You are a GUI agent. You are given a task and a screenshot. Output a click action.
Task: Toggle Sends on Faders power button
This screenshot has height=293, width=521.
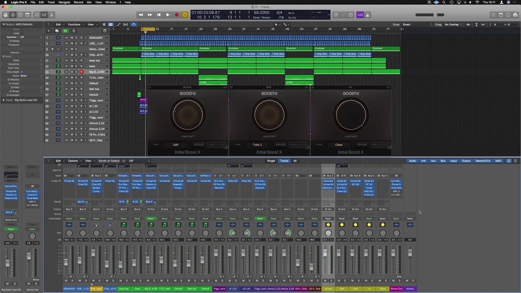[124, 161]
